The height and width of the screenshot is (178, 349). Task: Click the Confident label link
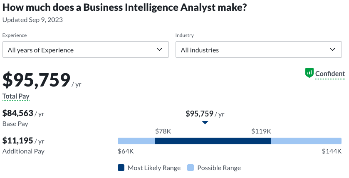coord(330,74)
